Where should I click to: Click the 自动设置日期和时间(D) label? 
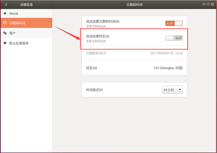click(x=103, y=21)
